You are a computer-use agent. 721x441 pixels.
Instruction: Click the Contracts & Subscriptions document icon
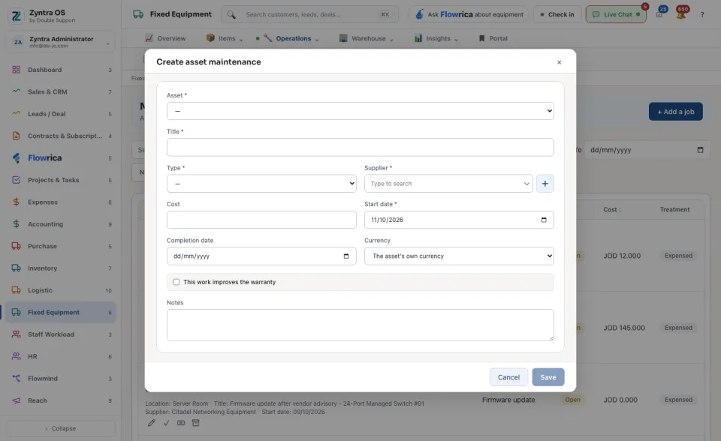[x=16, y=136]
